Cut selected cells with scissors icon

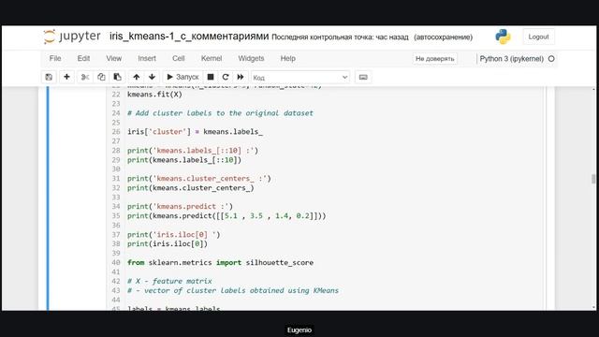(85, 77)
